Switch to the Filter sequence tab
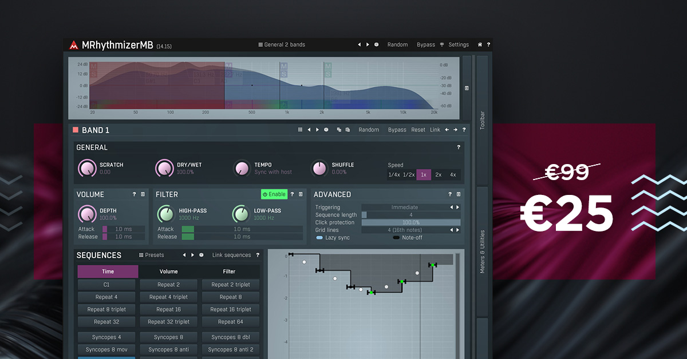This screenshot has width=687, height=359. tap(229, 272)
